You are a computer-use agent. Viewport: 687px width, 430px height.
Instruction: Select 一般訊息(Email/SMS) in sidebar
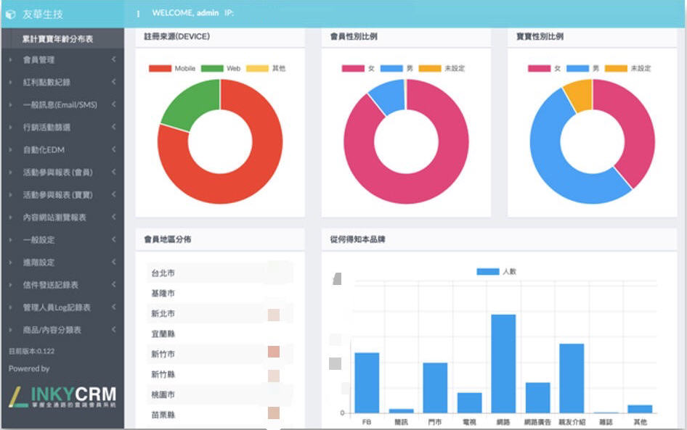click(60, 104)
